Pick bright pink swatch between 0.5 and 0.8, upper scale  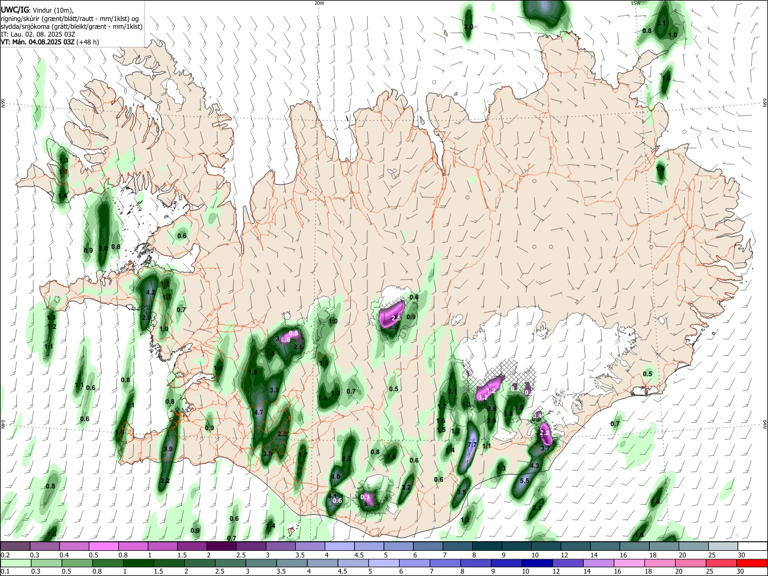click(x=103, y=546)
